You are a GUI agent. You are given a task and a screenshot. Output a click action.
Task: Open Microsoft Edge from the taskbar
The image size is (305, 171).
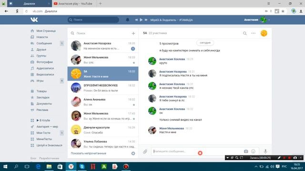[x=38, y=167]
